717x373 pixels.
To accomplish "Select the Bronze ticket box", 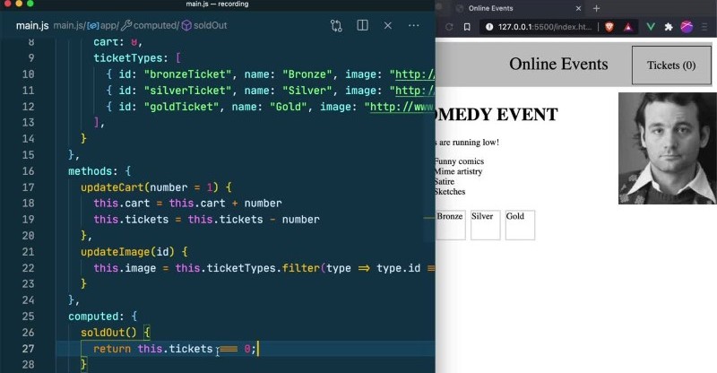I will 451,225.
